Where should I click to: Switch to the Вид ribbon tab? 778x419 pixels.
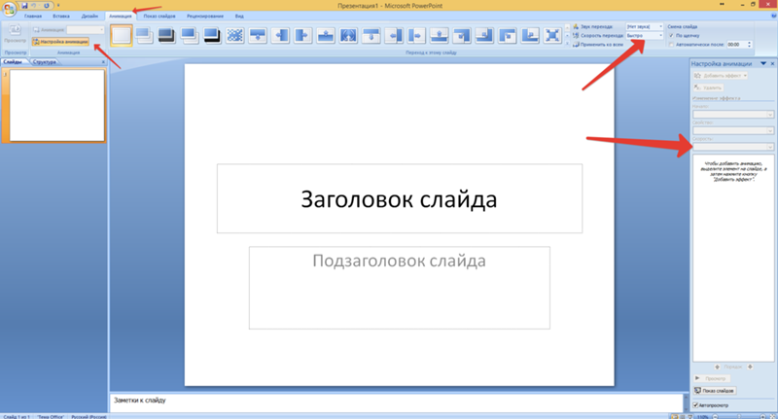[239, 16]
